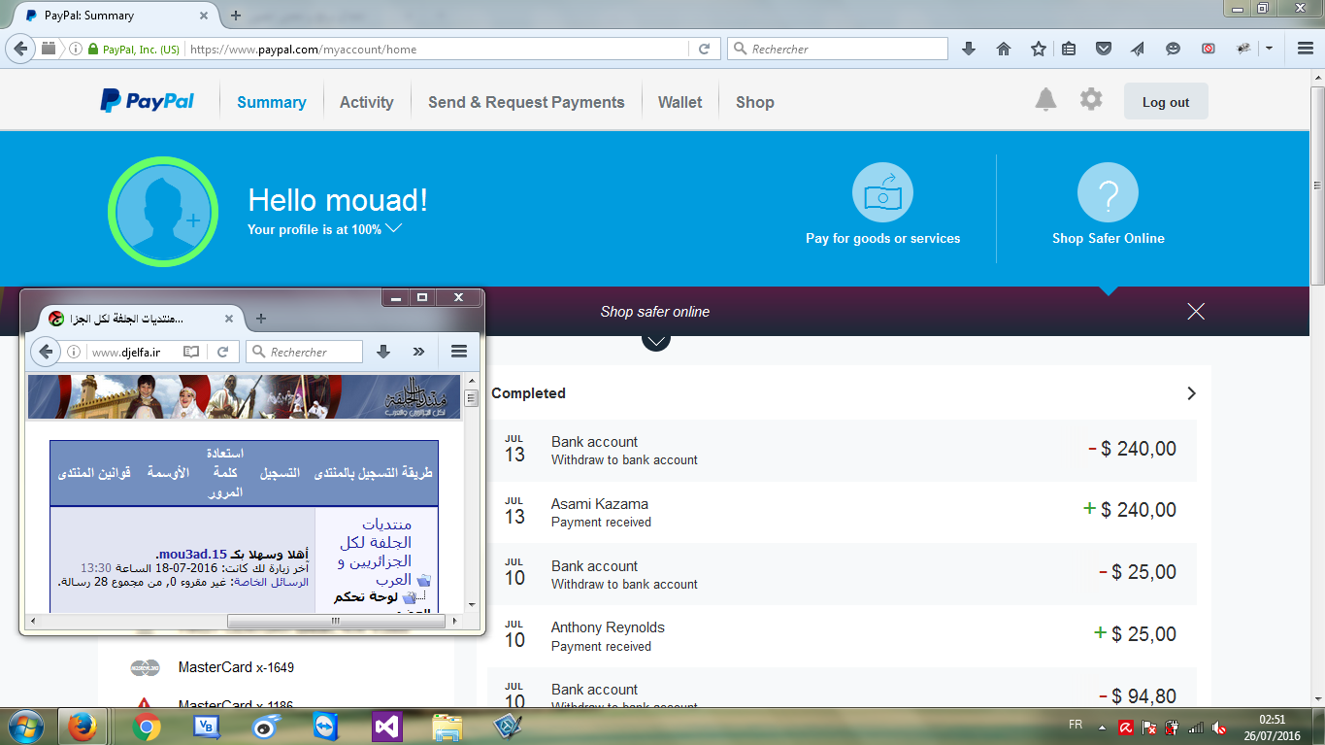Click downloads arrow in djelfa window
Viewport: 1325px width, 745px height.
[x=383, y=352]
